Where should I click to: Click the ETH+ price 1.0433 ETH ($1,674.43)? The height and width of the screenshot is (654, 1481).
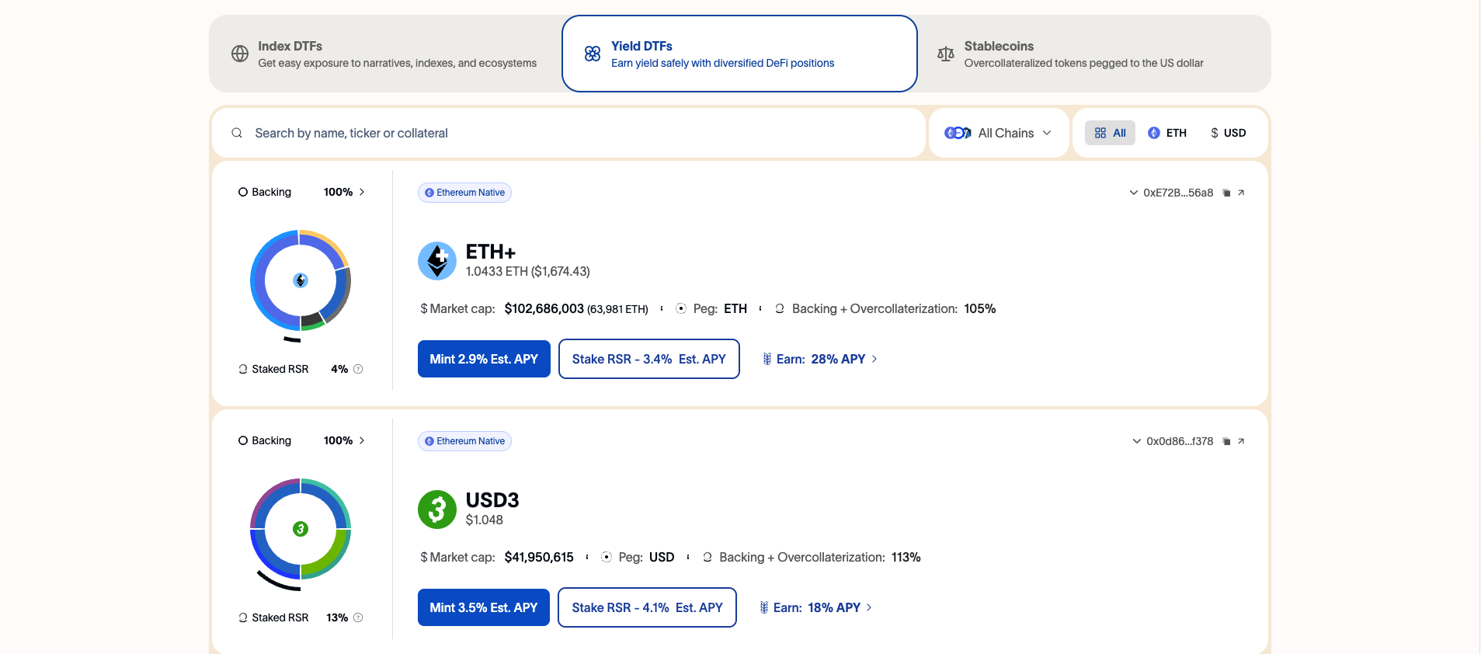[528, 271]
